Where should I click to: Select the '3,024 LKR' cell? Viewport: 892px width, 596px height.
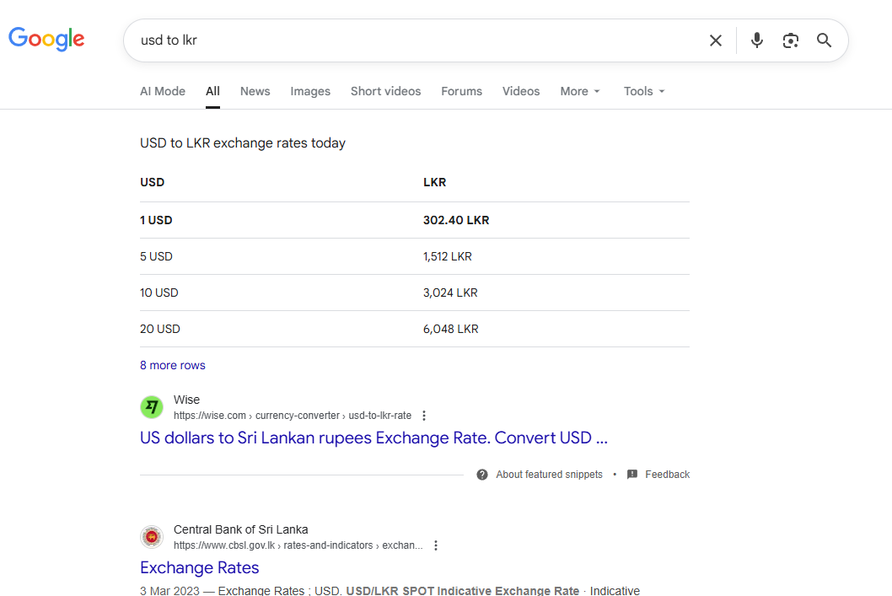pos(450,293)
